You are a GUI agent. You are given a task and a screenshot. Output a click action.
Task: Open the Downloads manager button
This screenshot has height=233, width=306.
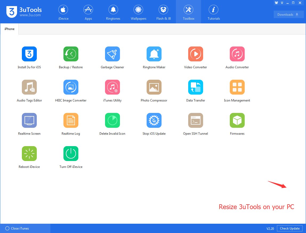(288, 15)
